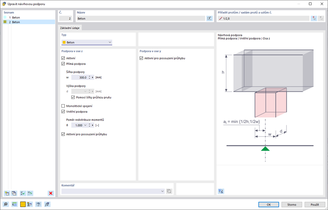Click the Použít button
The height and width of the screenshot is (210, 328).
(x=315, y=204)
